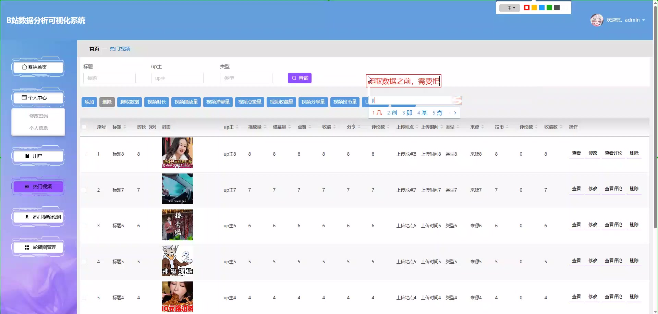
Task: Focus the 类型 search field
Action: [246, 78]
